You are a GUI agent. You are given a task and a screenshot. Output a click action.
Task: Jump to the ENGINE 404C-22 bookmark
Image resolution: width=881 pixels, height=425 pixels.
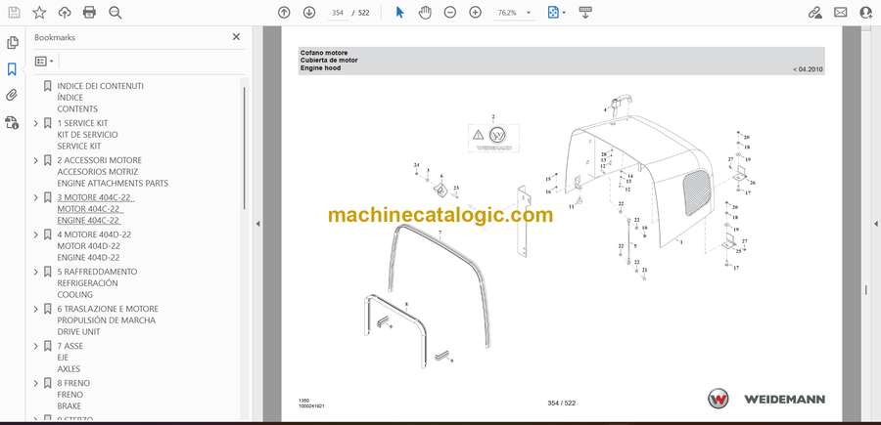click(88, 221)
